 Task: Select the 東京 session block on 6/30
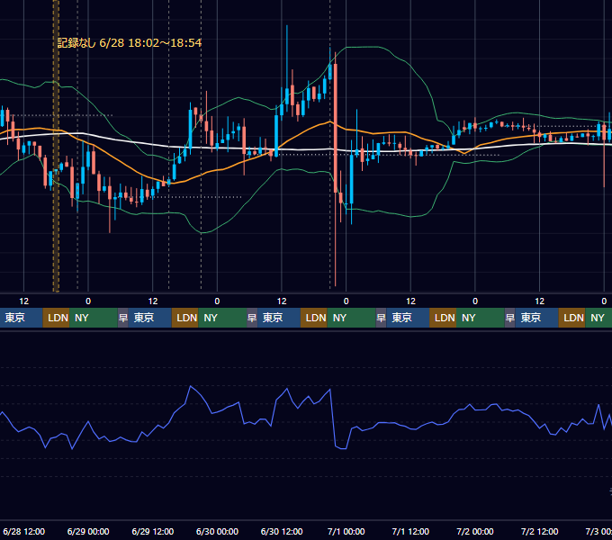pyautogui.click(x=279, y=318)
